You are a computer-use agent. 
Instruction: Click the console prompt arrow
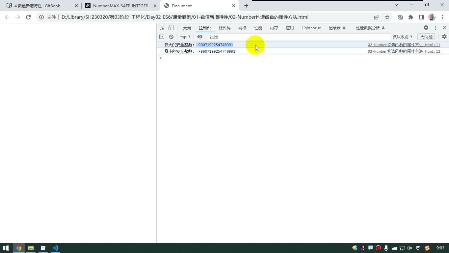161,58
